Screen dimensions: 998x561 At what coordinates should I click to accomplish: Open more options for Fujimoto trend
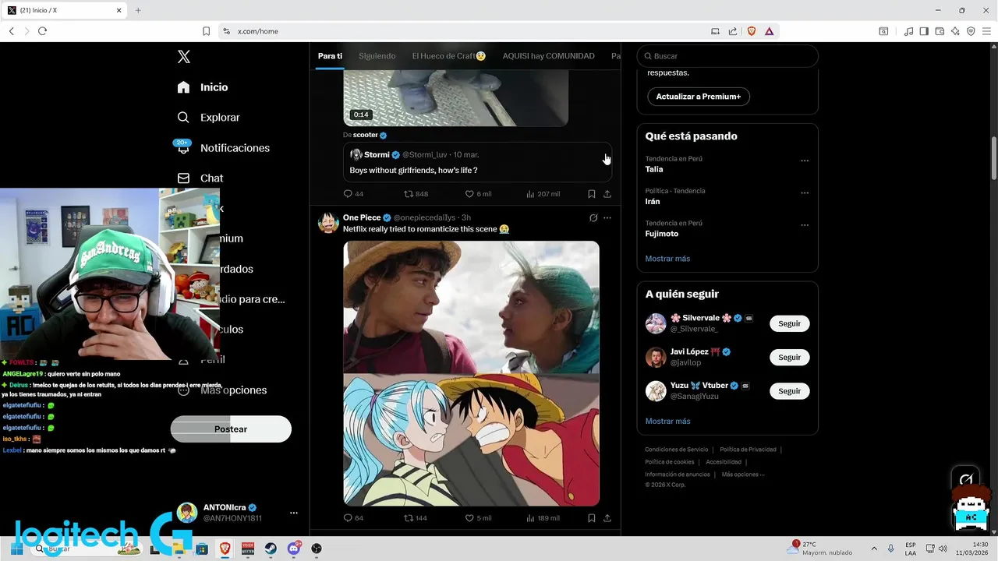(805, 226)
